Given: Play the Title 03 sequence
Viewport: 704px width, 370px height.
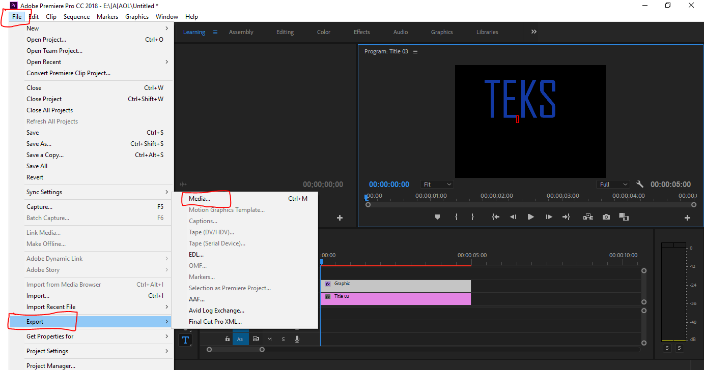Looking at the screenshot, I should coord(531,217).
